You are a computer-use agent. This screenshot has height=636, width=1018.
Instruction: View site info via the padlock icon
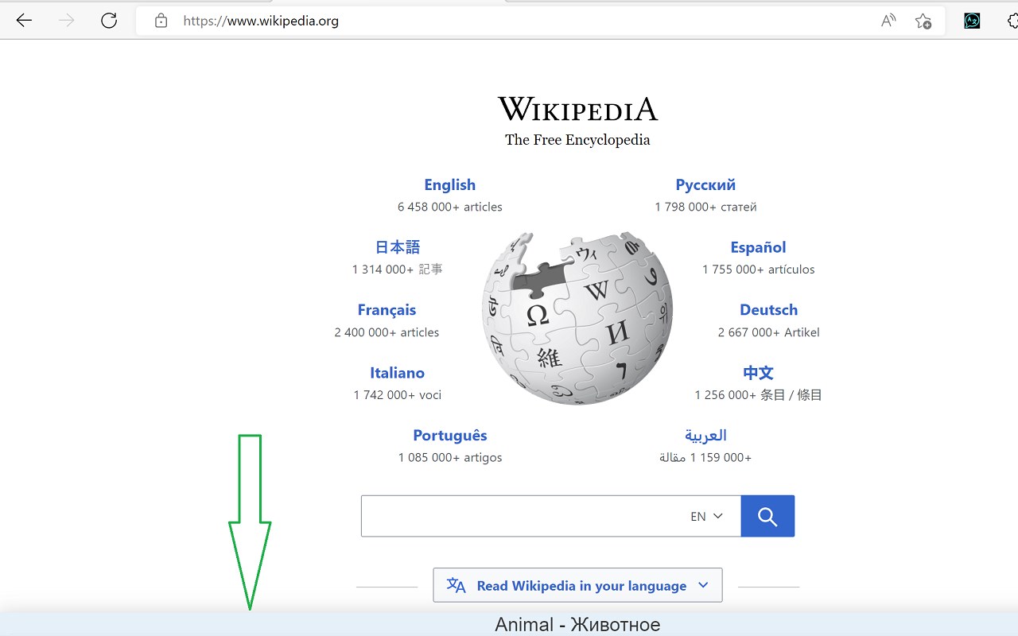161,21
